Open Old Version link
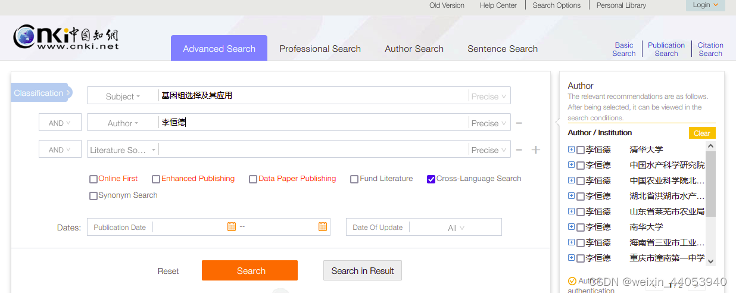Image resolution: width=736 pixels, height=293 pixels. click(x=447, y=5)
